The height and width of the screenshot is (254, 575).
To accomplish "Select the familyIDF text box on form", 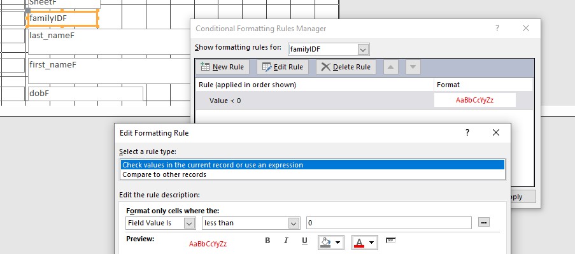I will (x=62, y=18).
